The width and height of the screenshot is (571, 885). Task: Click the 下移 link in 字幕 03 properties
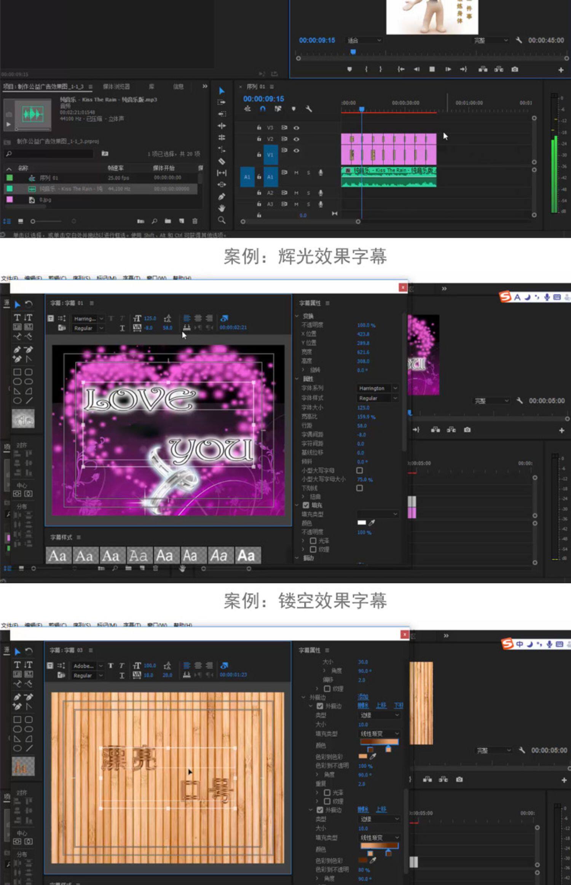pos(398,705)
